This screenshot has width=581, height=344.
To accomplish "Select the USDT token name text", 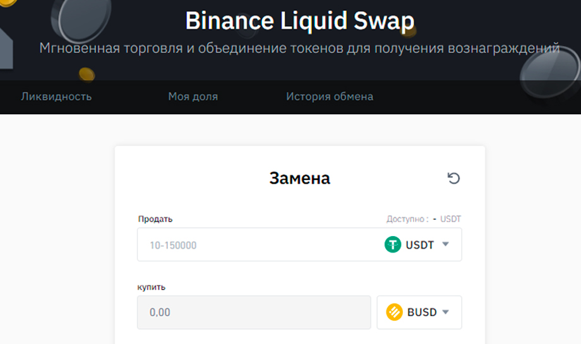I will pos(420,245).
